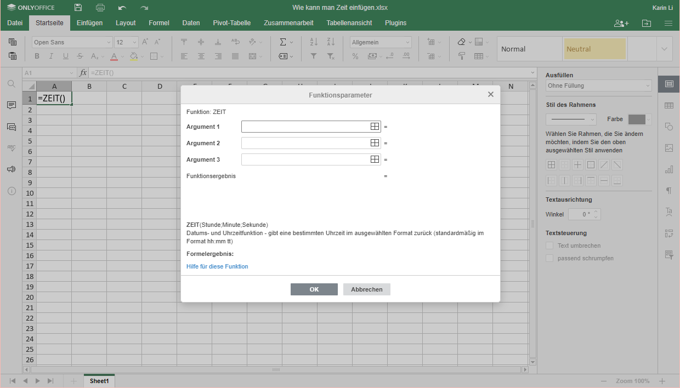This screenshot has height=388, width=680.
Task: Click Abbrechen in Funktionsparameter dialog
Action: [x=367, y=289]
